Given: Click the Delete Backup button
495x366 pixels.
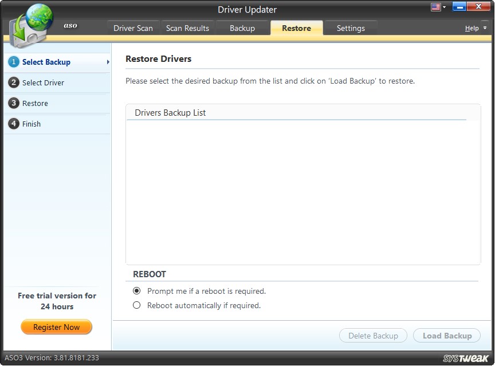Looking at the screenshot, I should click(373, 336).
